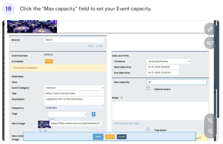Click the file icon under Hero image

40,130
